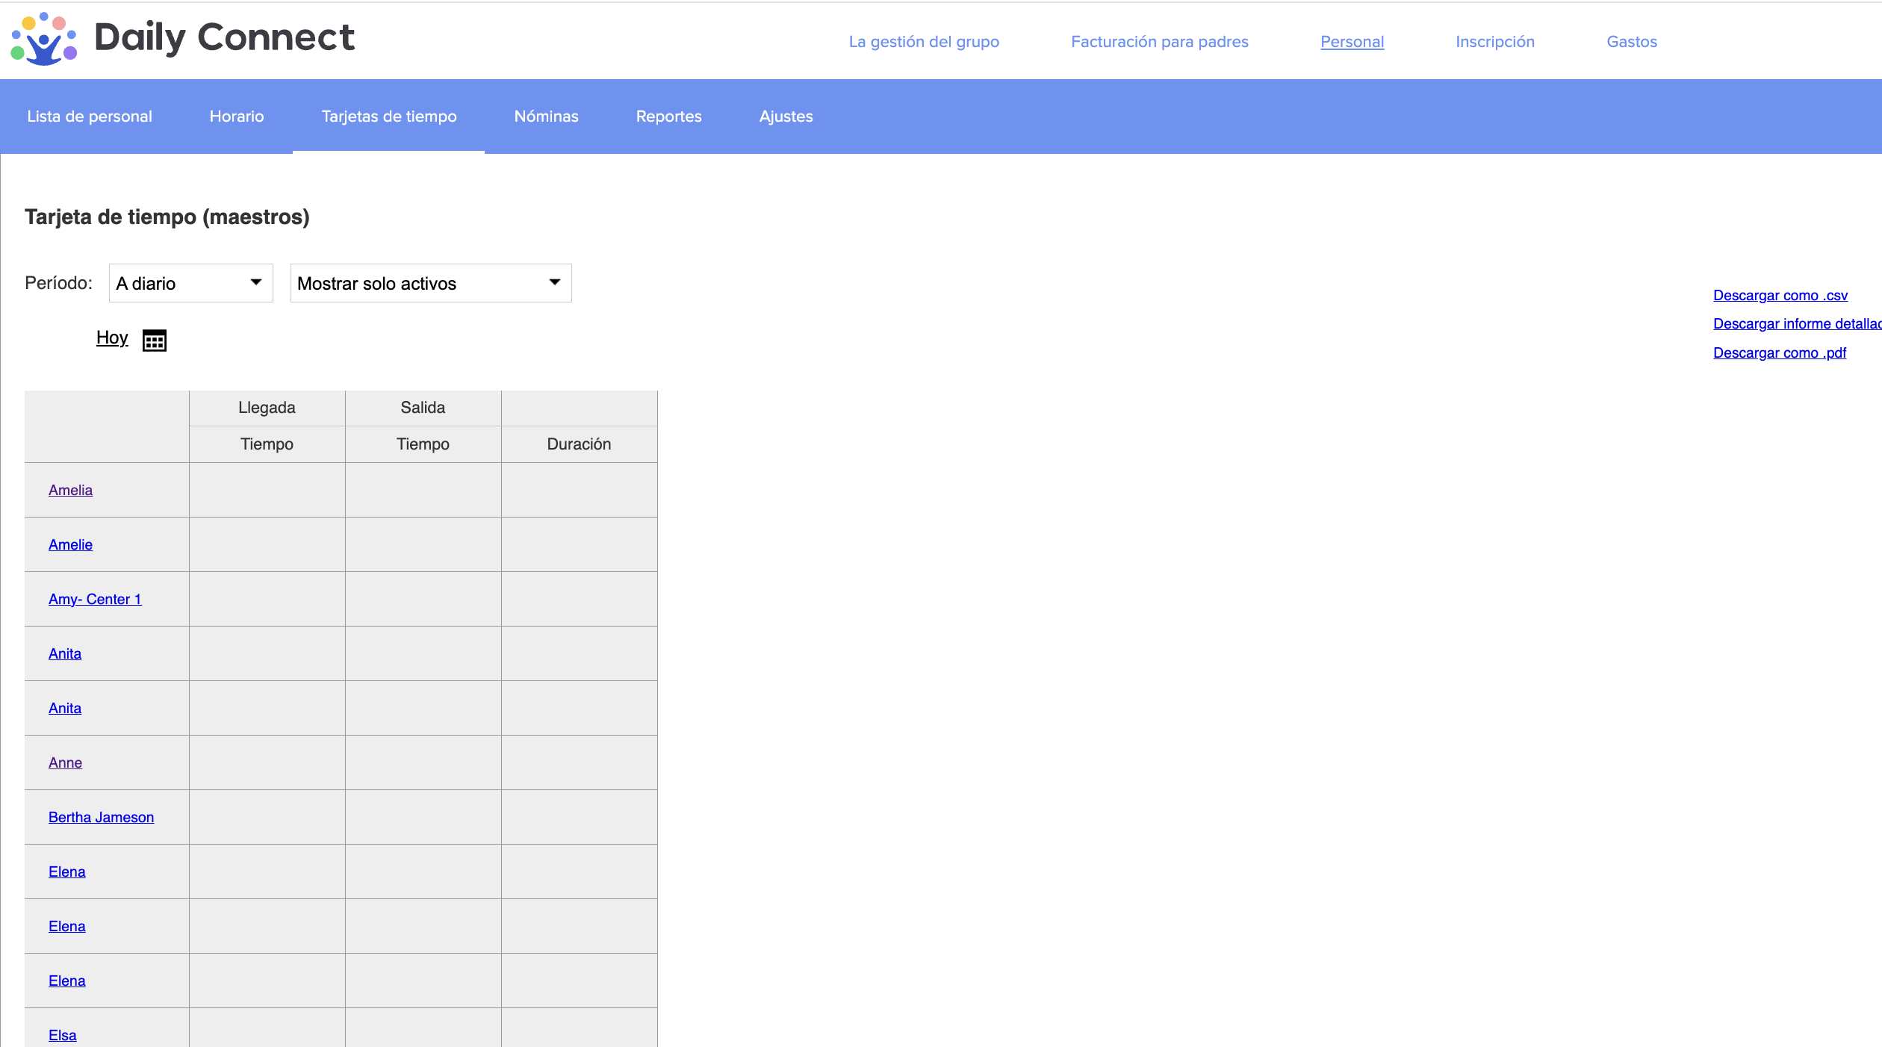Download the timecard as .pdf
Screen dimensions: 1882x1047
1779,352
